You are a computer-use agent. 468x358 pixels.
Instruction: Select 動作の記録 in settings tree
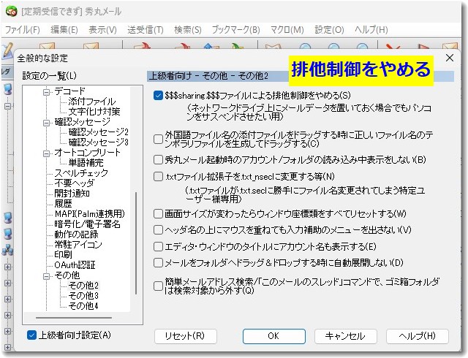pyautogui.click(x=76, y=235)
